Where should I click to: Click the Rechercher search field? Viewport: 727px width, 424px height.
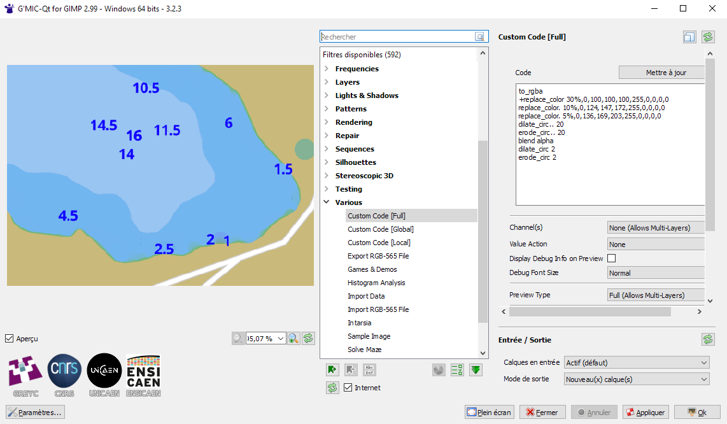[x=397, y=37]
